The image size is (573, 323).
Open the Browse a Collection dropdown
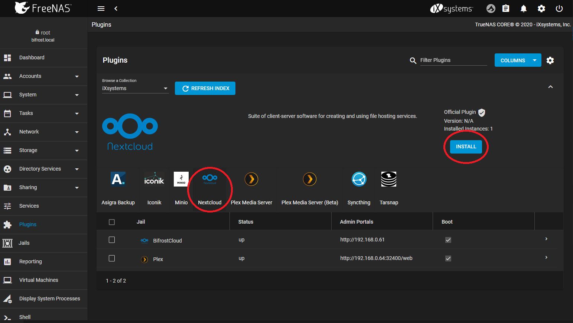[x=135, y=88]
